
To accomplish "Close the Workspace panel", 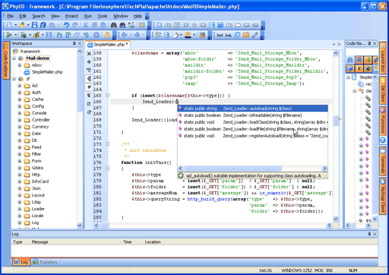I will click(80, 43).
